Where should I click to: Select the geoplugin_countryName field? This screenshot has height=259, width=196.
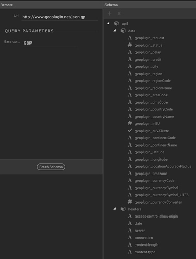(154, 117)
